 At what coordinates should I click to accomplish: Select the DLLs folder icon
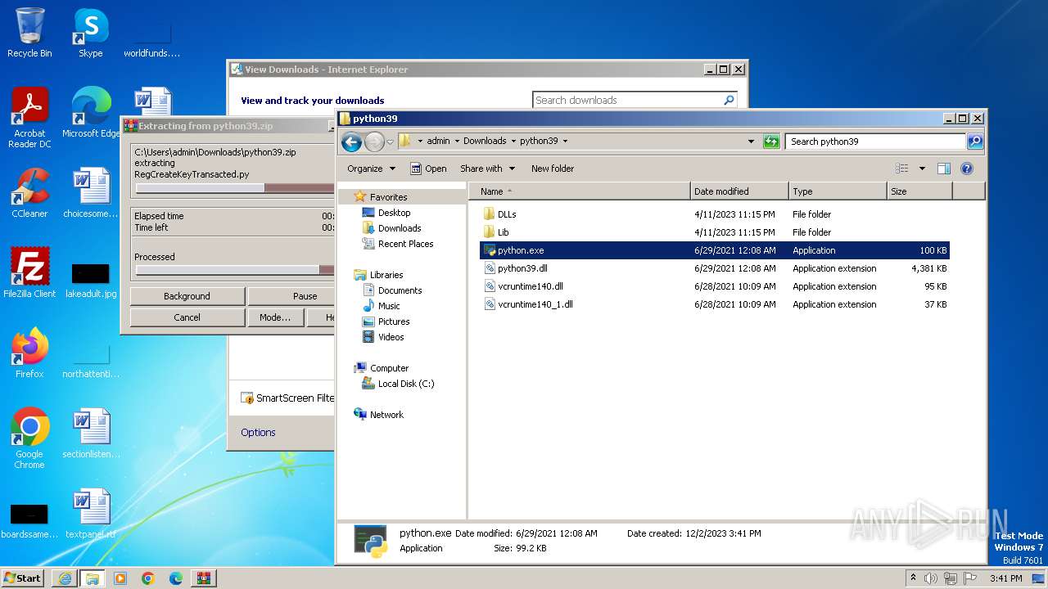[489, 214]
